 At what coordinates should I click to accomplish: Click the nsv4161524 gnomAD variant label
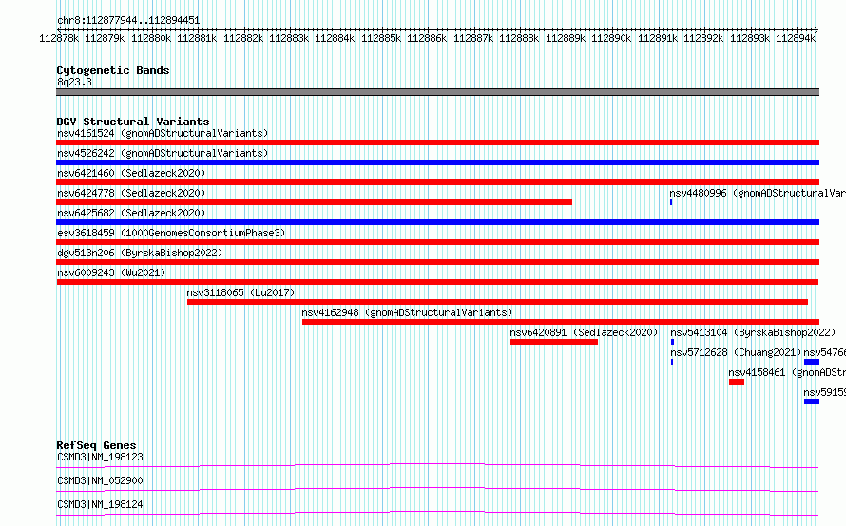pos(163,133)
